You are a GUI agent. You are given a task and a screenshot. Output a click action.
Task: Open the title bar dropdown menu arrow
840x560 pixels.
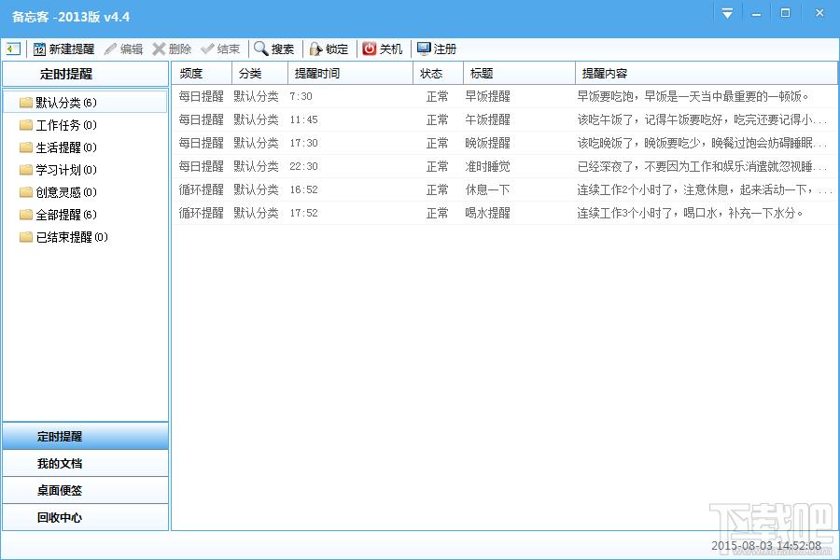click(x=727, y=13)
